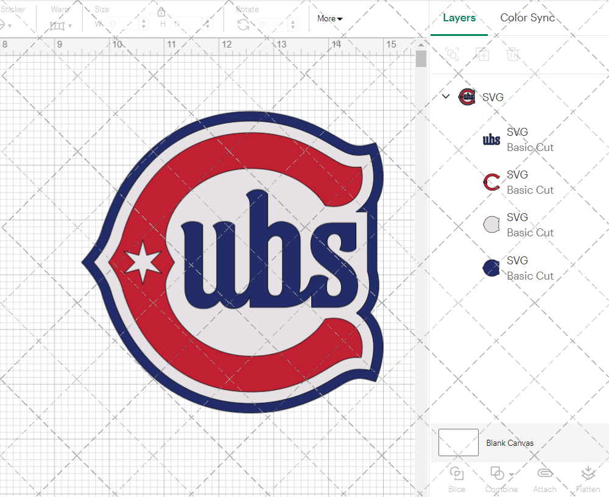Switch to the Color Sync tab
This screenshot has height=497, width=609.
(x=527, y=18)
